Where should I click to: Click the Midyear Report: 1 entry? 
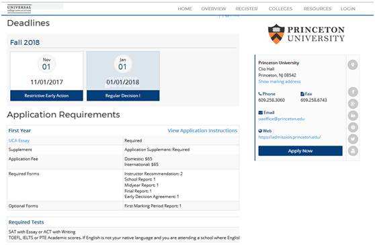(x=141, y=185)
